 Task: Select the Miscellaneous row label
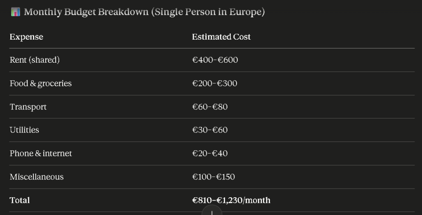click(x=37, y=177)
